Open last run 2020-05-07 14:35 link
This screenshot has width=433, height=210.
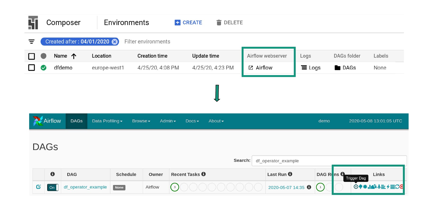tap(286, 187)
